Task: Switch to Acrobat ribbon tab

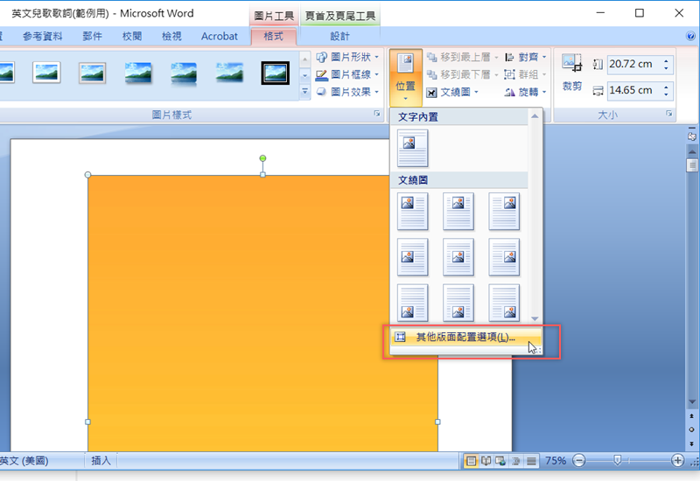Action: click(x=220, y=36)
